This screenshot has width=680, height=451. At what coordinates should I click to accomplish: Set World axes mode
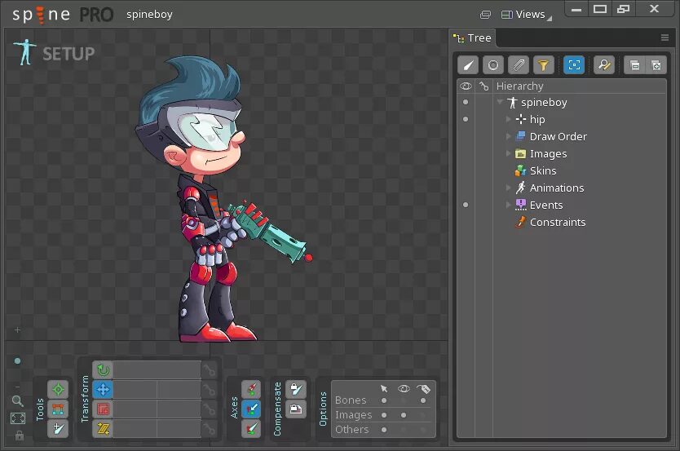coord(251,428)
